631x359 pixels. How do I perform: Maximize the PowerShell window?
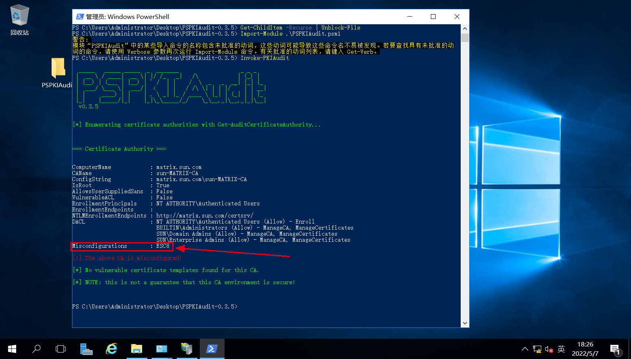coord(433,17)
